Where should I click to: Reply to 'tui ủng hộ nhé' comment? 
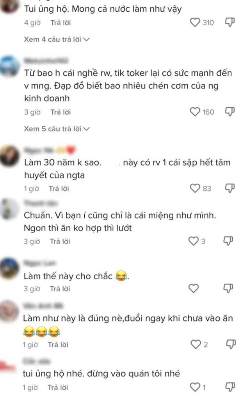(58, 387)
